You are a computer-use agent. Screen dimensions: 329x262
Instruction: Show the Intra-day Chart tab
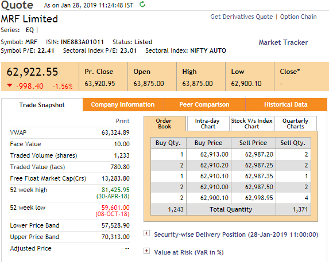click(x=208, y=124)
